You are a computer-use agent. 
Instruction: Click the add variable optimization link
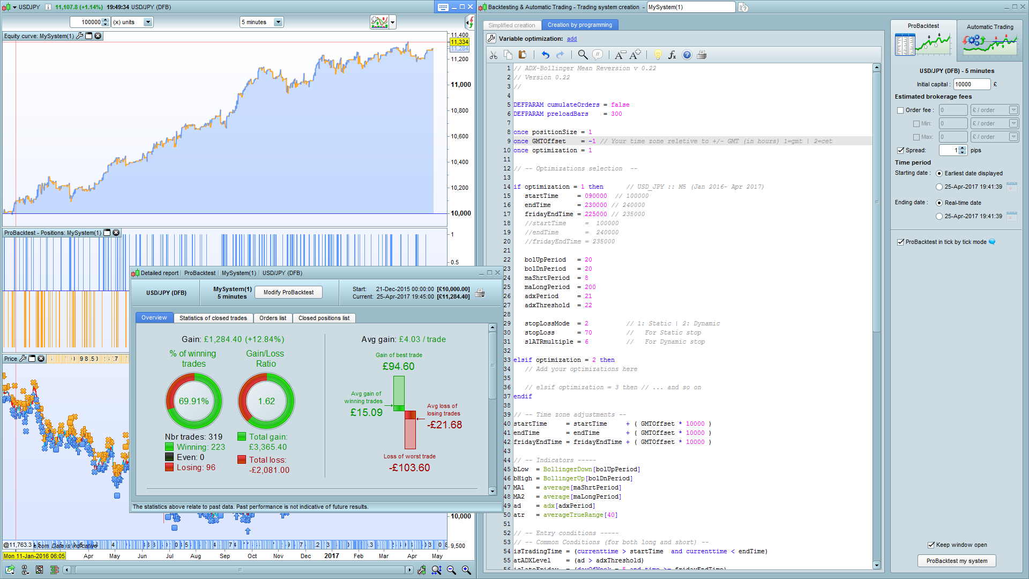pyautogui.click(x=572, y=39)
